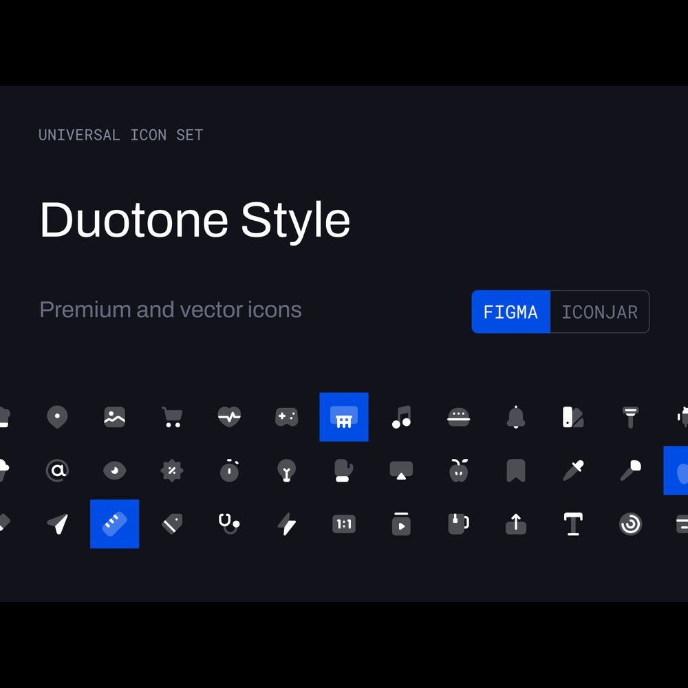Pick the music note icon
Viewport: 688px width, 688px height.
click(401, 417)
